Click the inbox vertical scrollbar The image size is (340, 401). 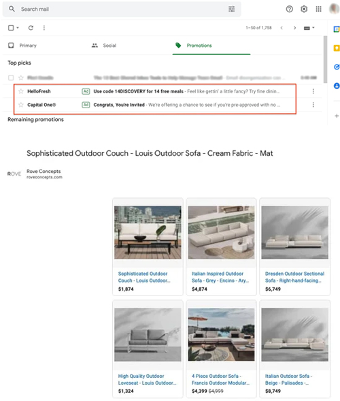pos(325,60)
